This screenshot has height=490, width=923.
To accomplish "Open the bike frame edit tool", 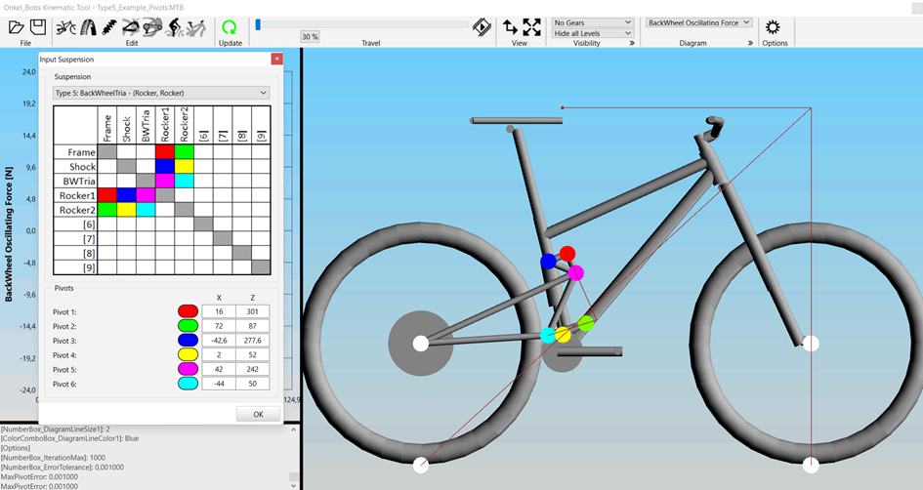I will pos(66,27).
